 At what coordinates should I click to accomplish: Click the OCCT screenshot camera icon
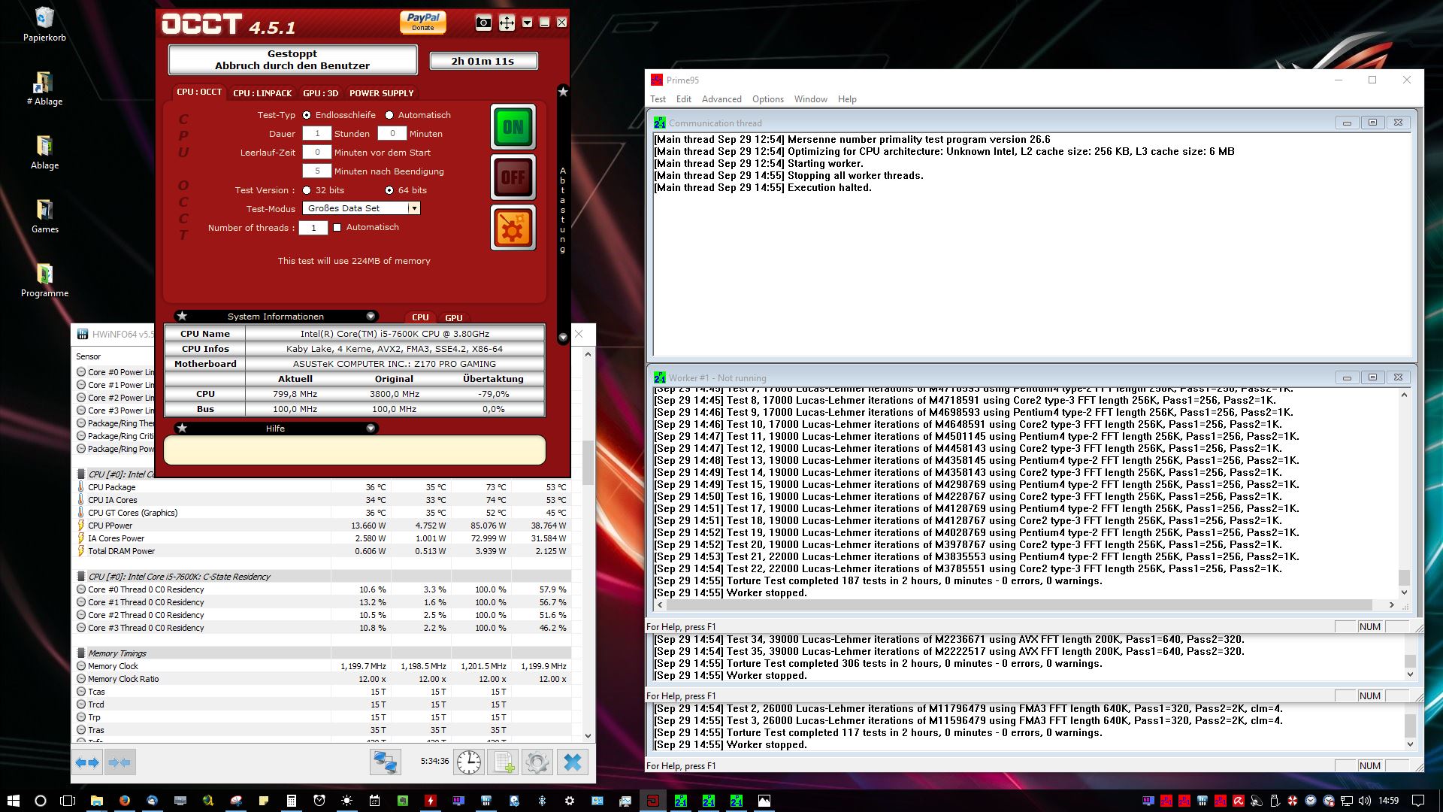(483, 23)
